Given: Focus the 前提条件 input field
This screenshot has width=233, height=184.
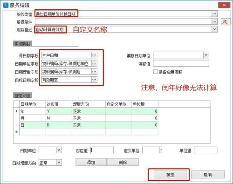Looking at the screenshot, I should point(123,21).
